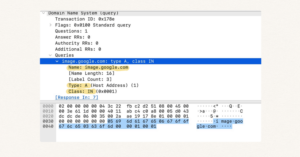The image size is (300, 157).
Task: Click hex offset 0010 in bytes pane
Action: point(48,111)
